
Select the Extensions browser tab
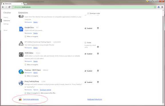(x=12, y=4)
